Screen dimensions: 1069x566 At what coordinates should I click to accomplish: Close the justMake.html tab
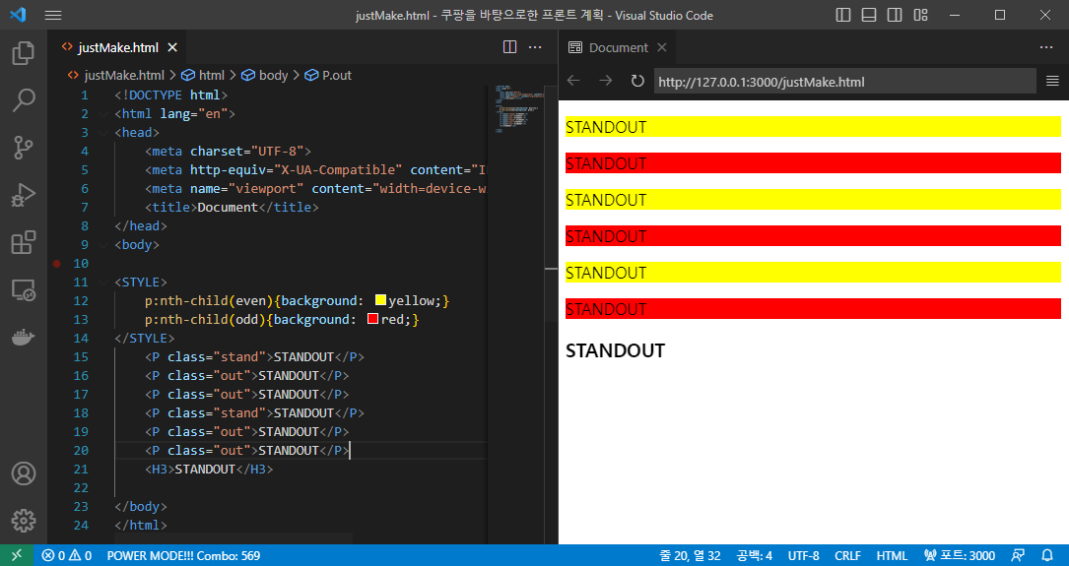pos(172,47)
